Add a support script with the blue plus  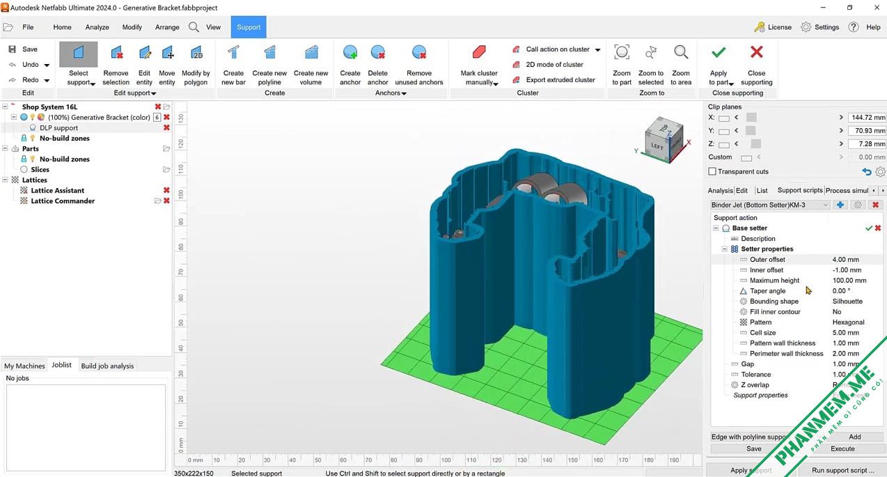[x=840, y=205]
